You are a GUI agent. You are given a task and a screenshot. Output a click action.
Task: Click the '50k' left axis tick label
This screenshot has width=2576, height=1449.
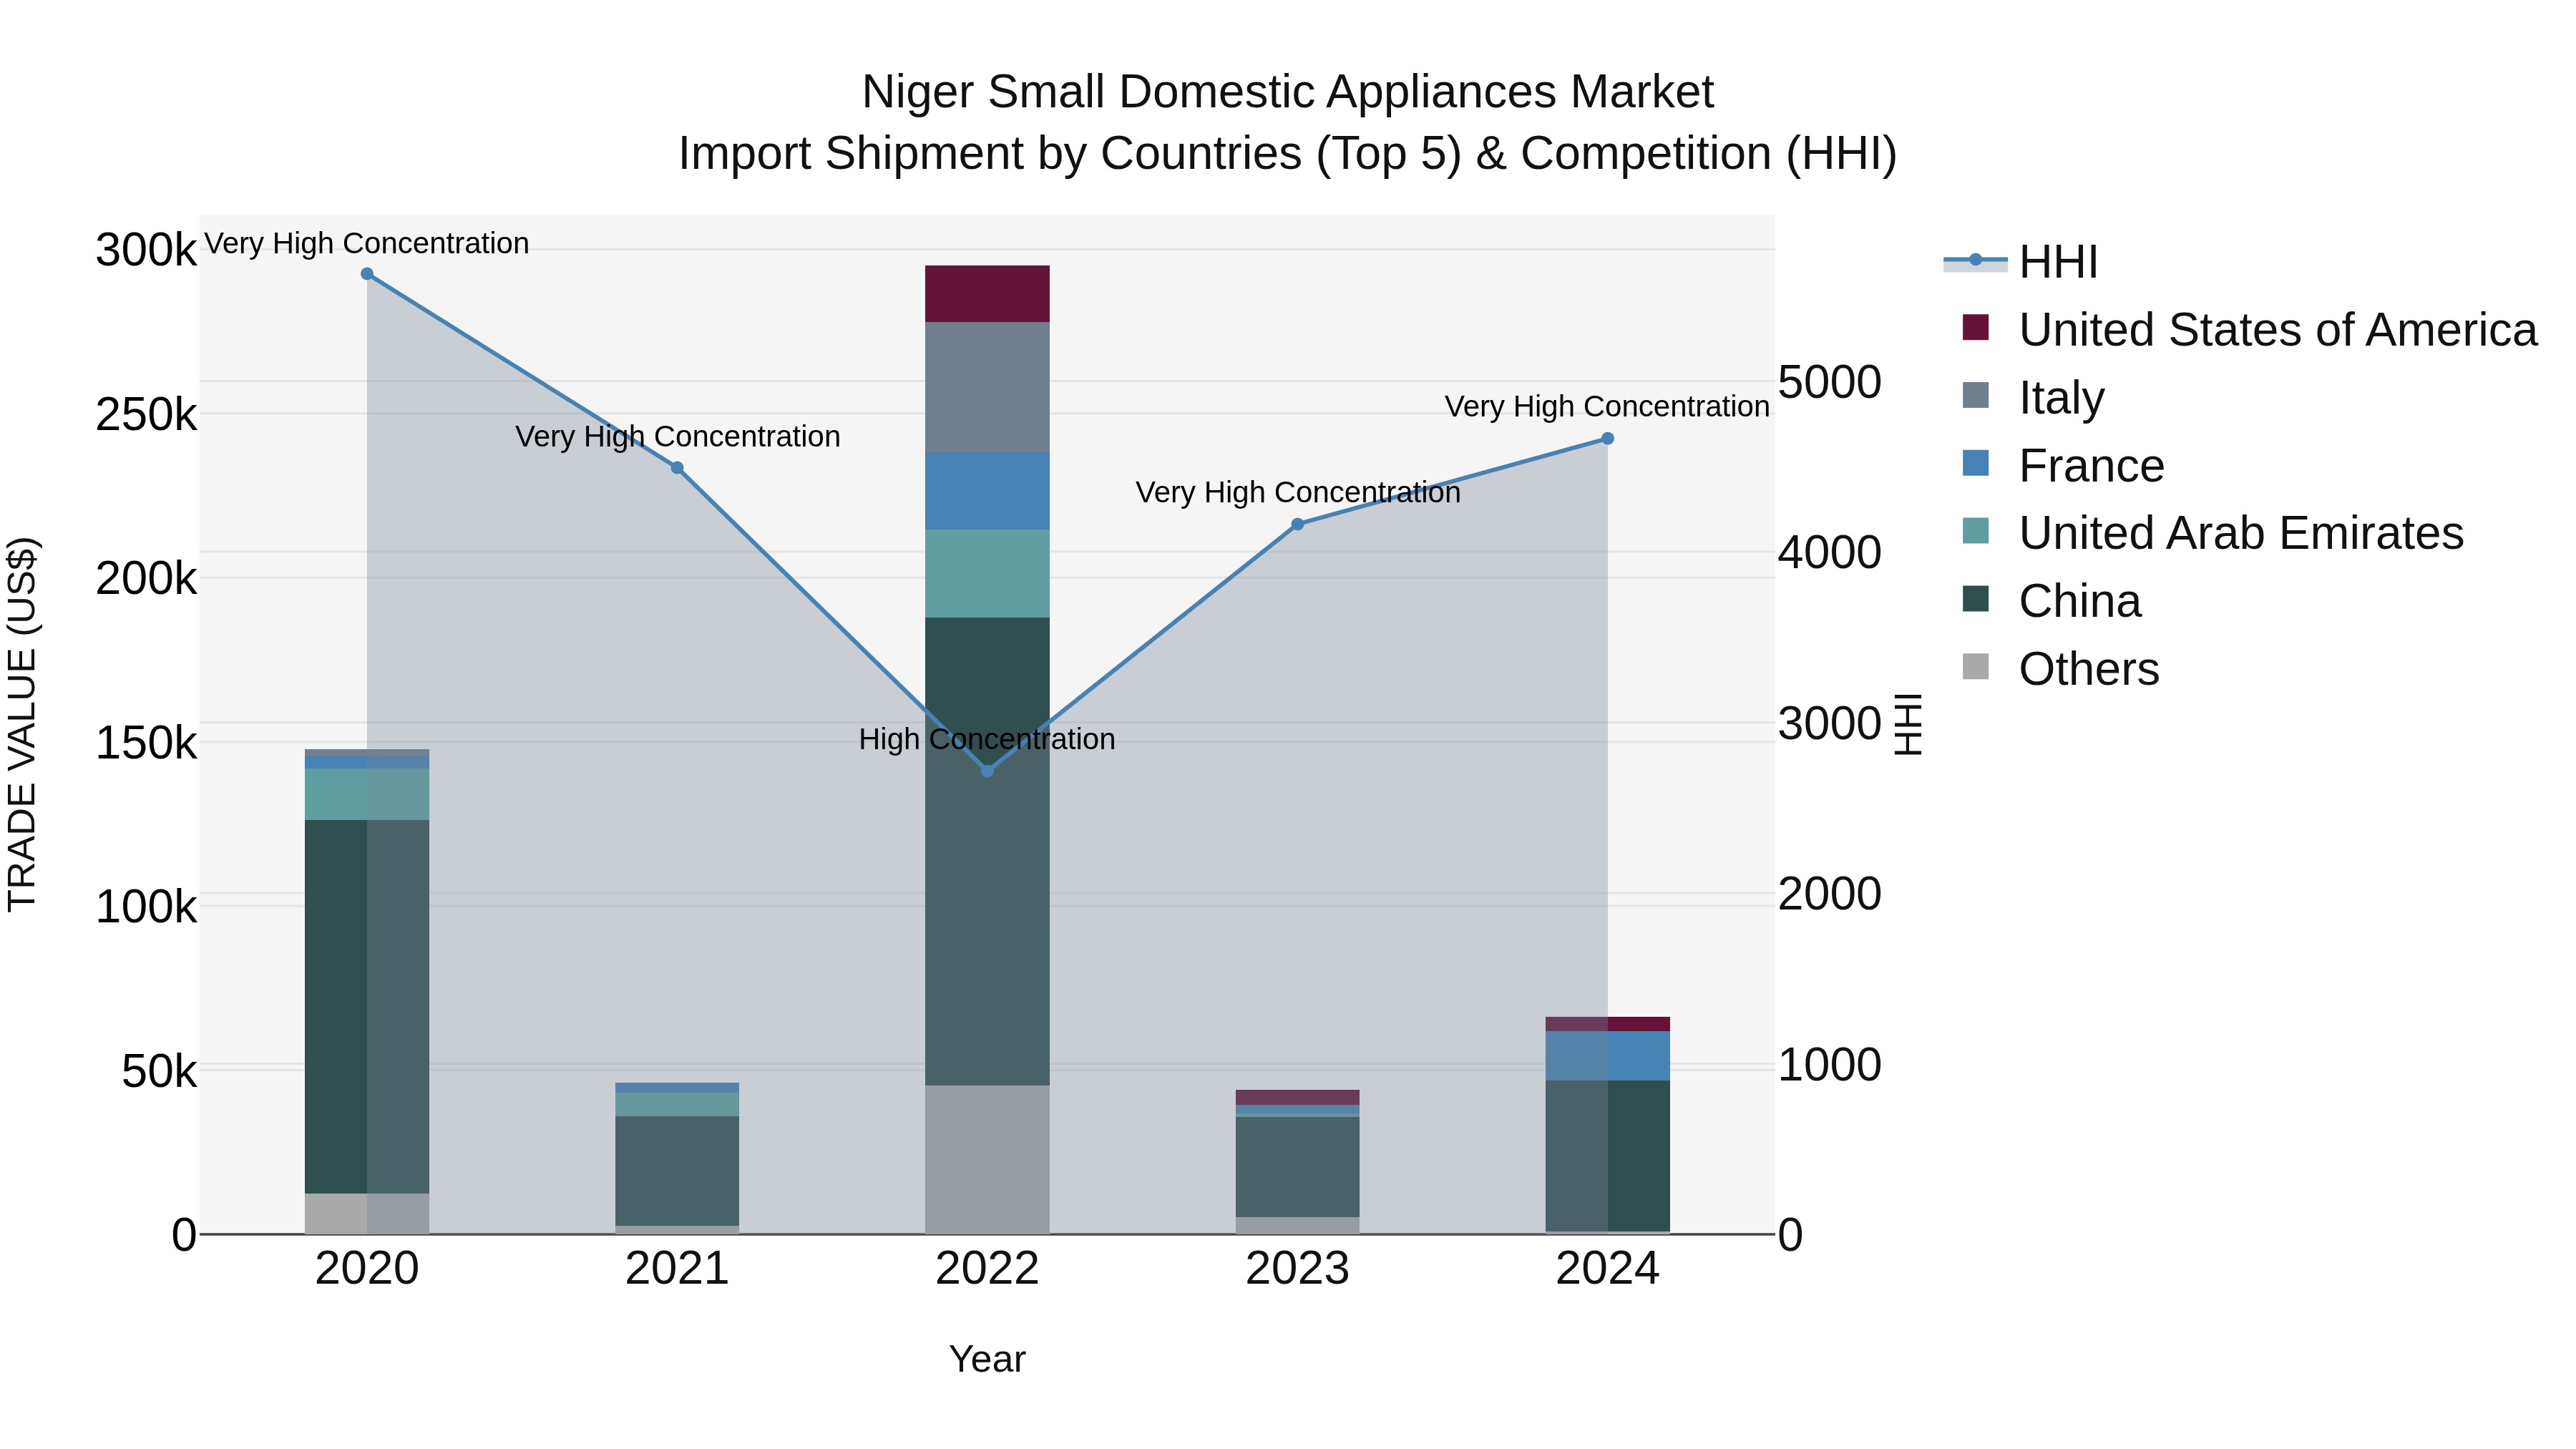click(x=159, y=1072)
